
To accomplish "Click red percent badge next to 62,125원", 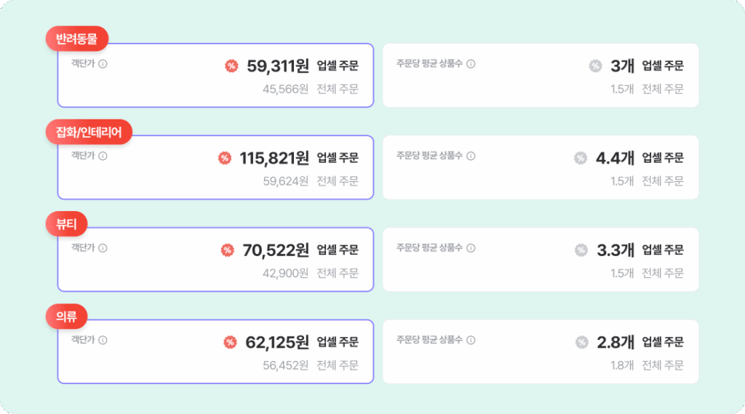I will coord(230,342).
